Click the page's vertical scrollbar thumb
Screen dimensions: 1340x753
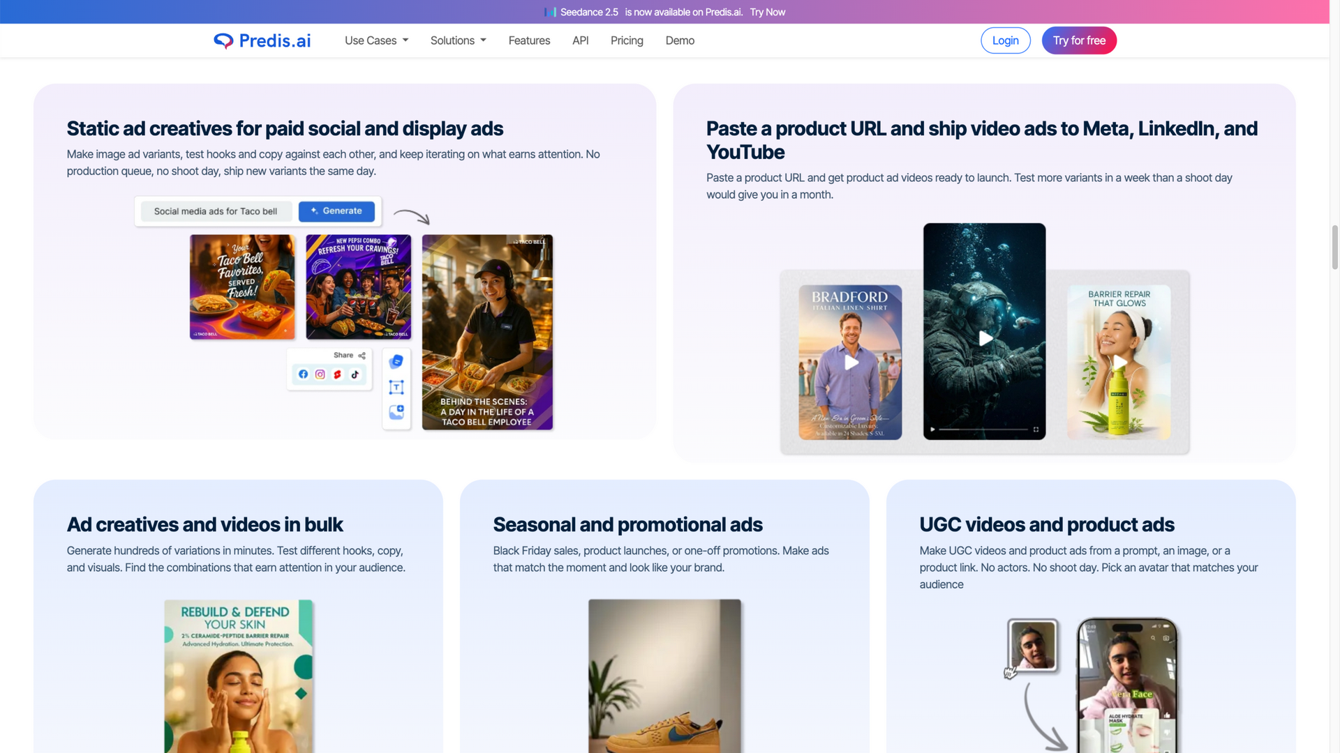1334,247
